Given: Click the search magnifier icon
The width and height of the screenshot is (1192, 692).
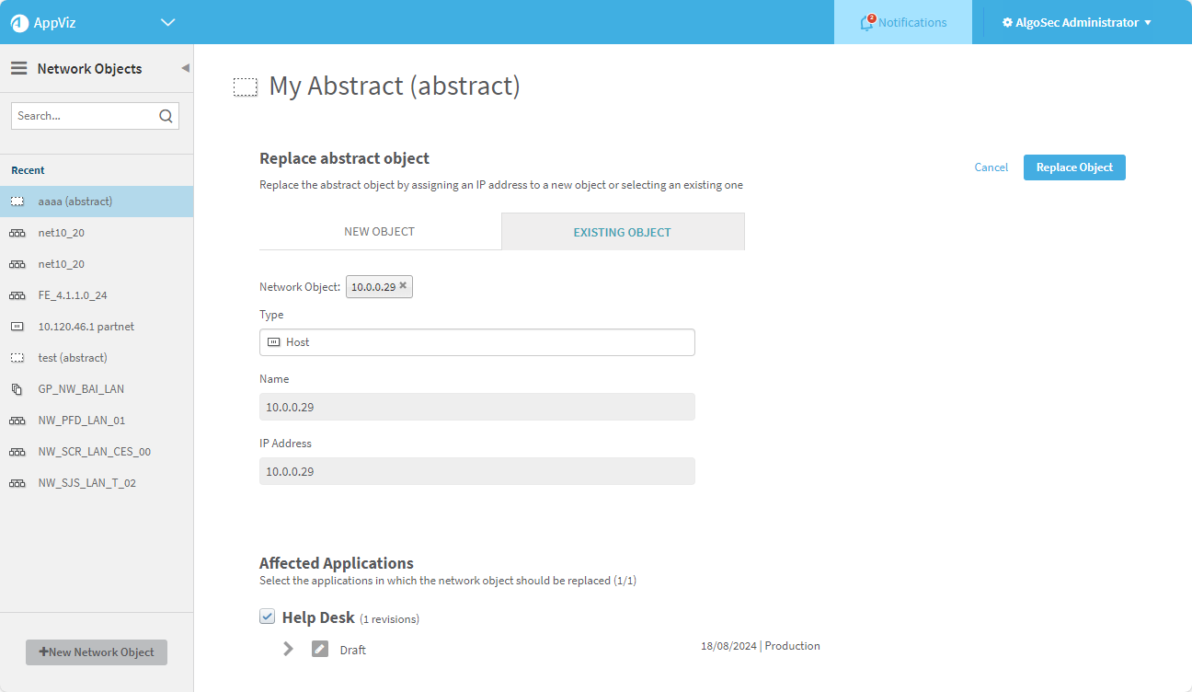Looking at the screenshot, I should [x=166, y=116].
